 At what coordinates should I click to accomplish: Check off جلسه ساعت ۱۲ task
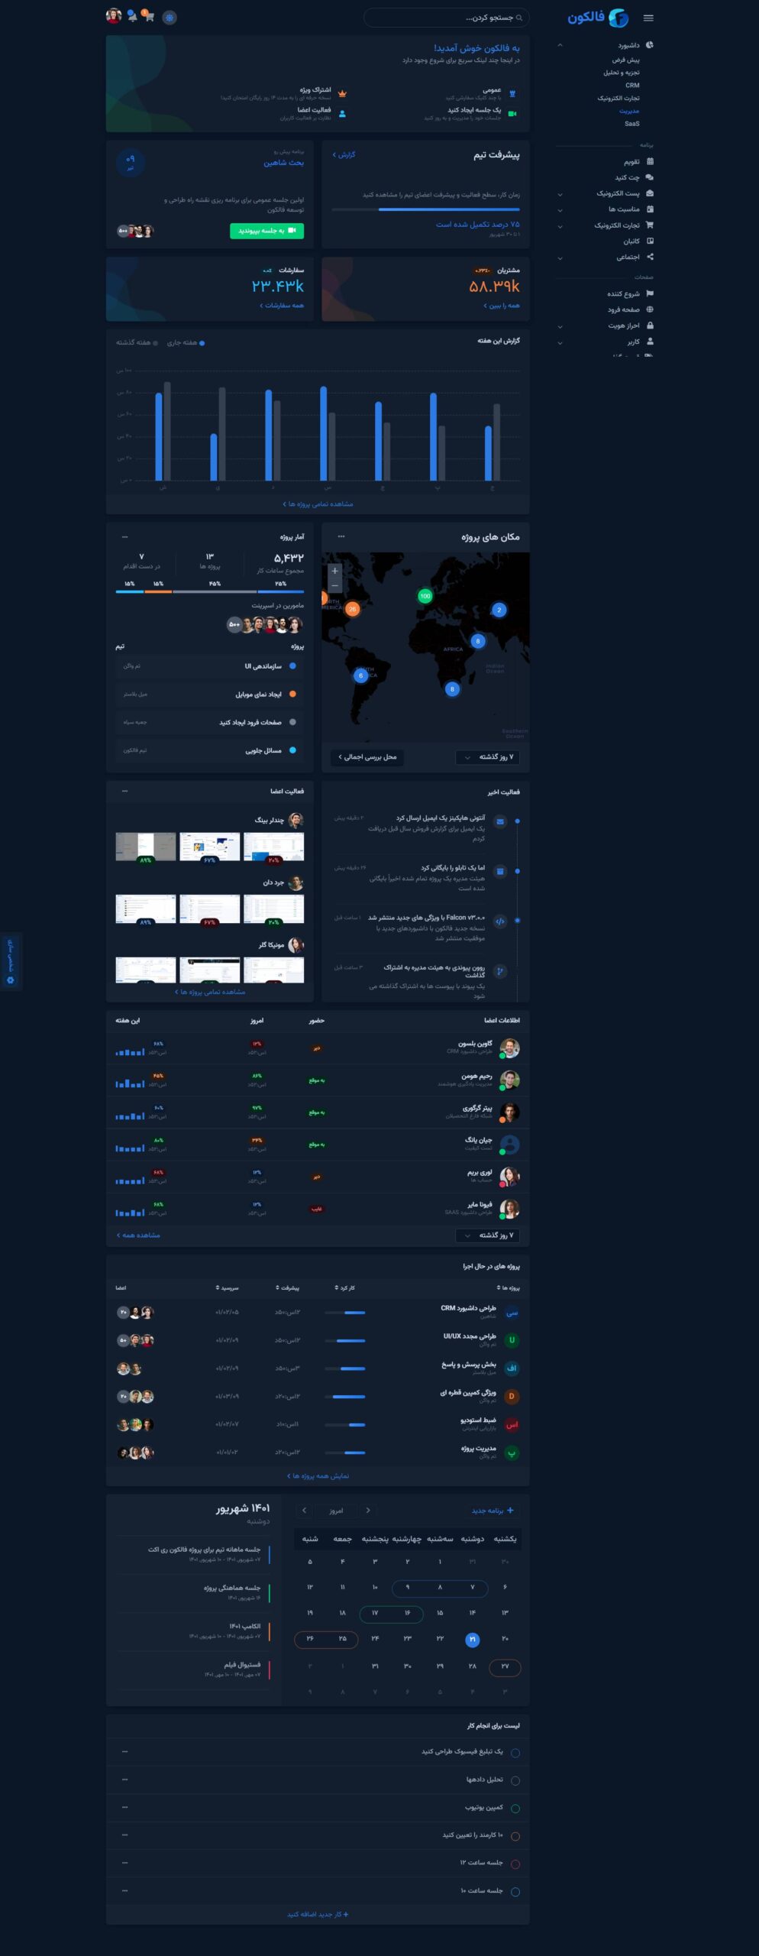click(515, 1864)
